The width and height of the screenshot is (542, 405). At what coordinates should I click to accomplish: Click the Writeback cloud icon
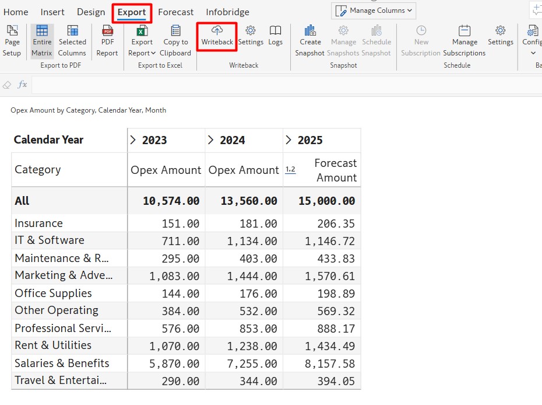[x=217, y=30]
